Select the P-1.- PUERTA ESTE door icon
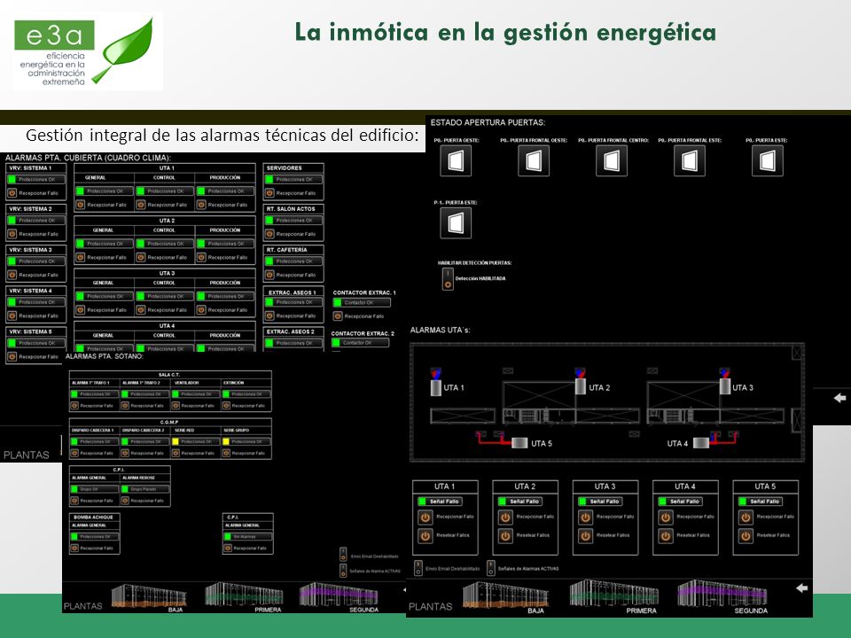The width and height of the screenshot is (851, 638). tap(456, 223)
